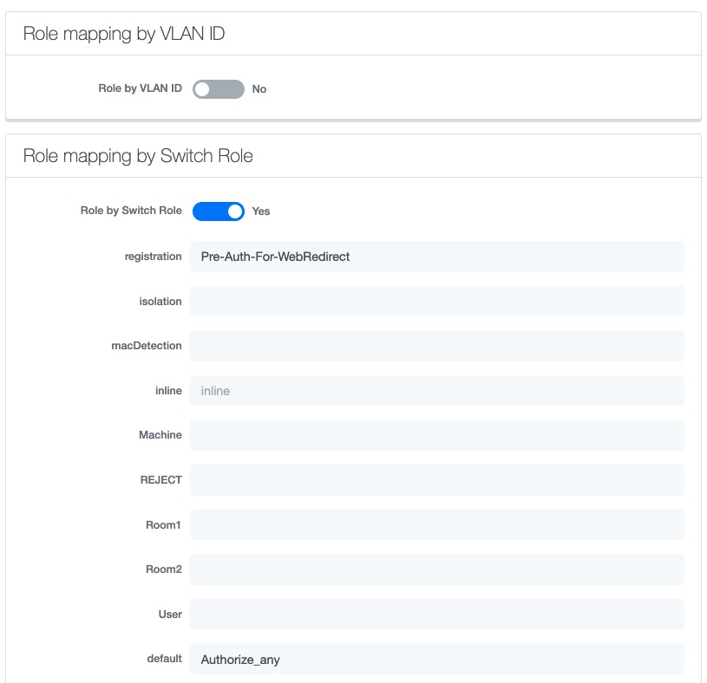Viewport: 707px width, 683px height.
Task: Click the REJECT role text field
Action: [436, 480]
